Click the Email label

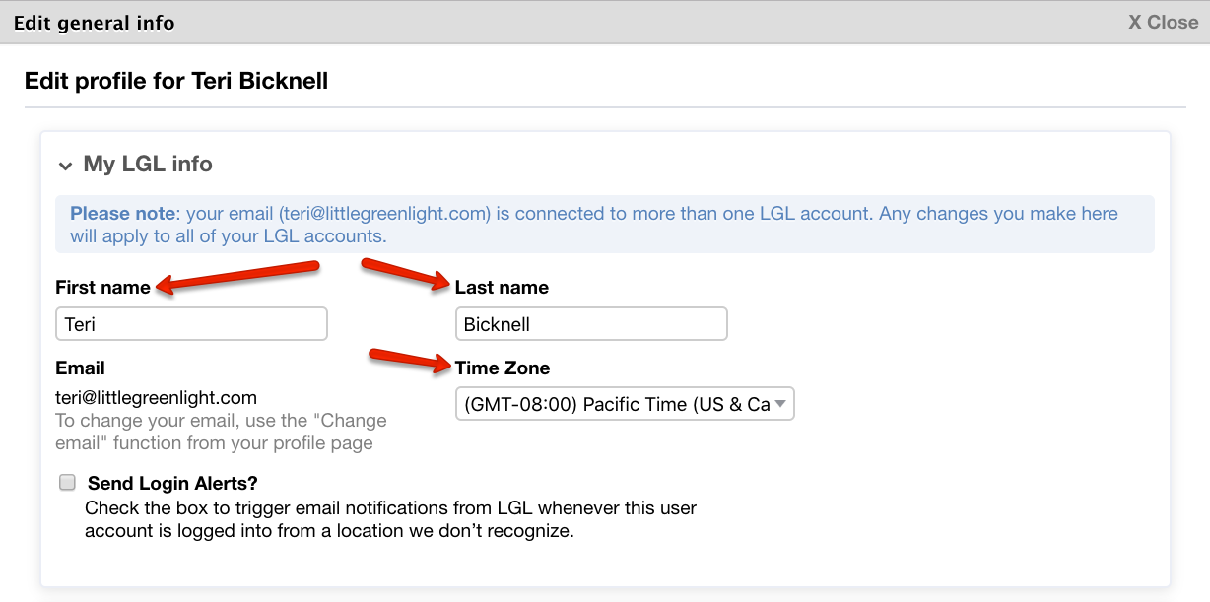click(x=80, y=368)
